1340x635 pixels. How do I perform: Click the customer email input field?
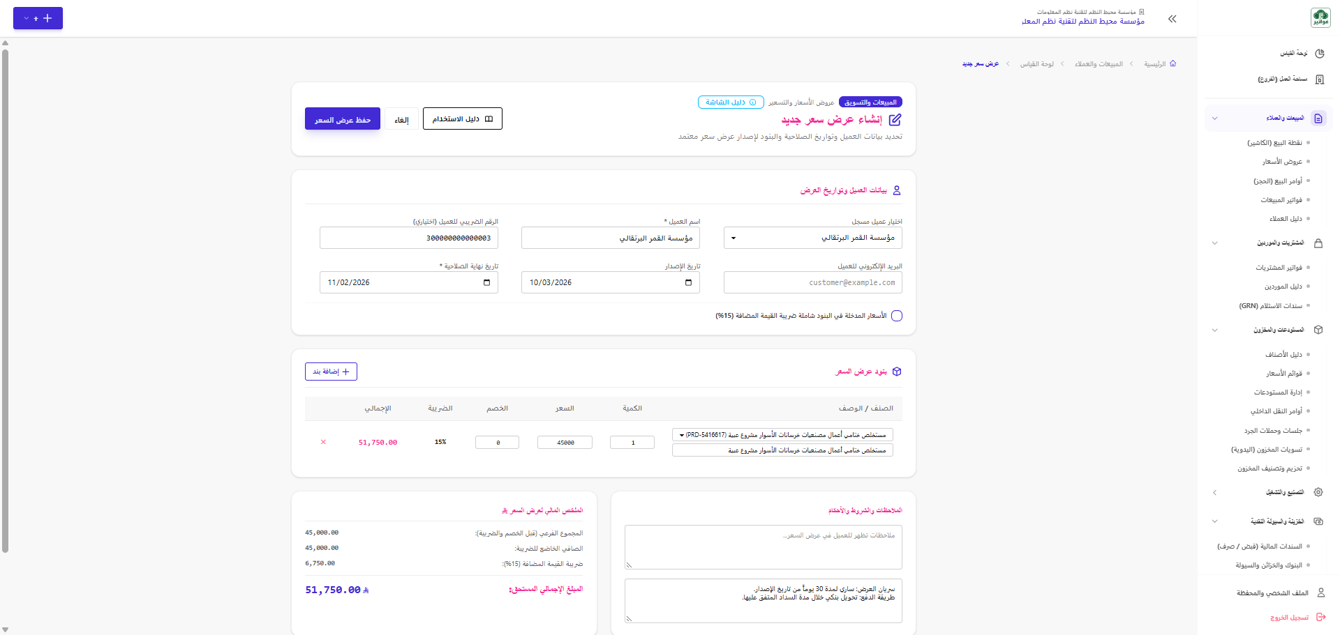[x=813, y=282]
